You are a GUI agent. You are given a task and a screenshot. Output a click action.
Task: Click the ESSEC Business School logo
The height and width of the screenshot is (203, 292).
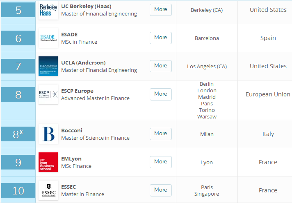(48, 190)
